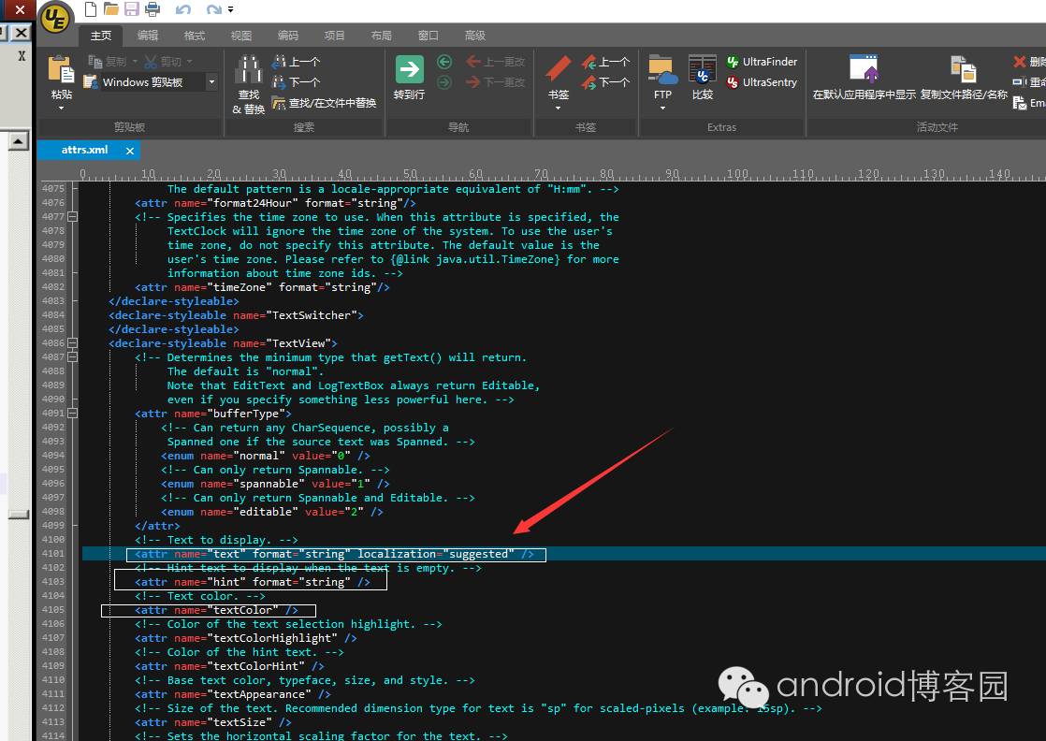
Task: Switch to the 项目 ribbon tab
Action: [x=334, y=36]
